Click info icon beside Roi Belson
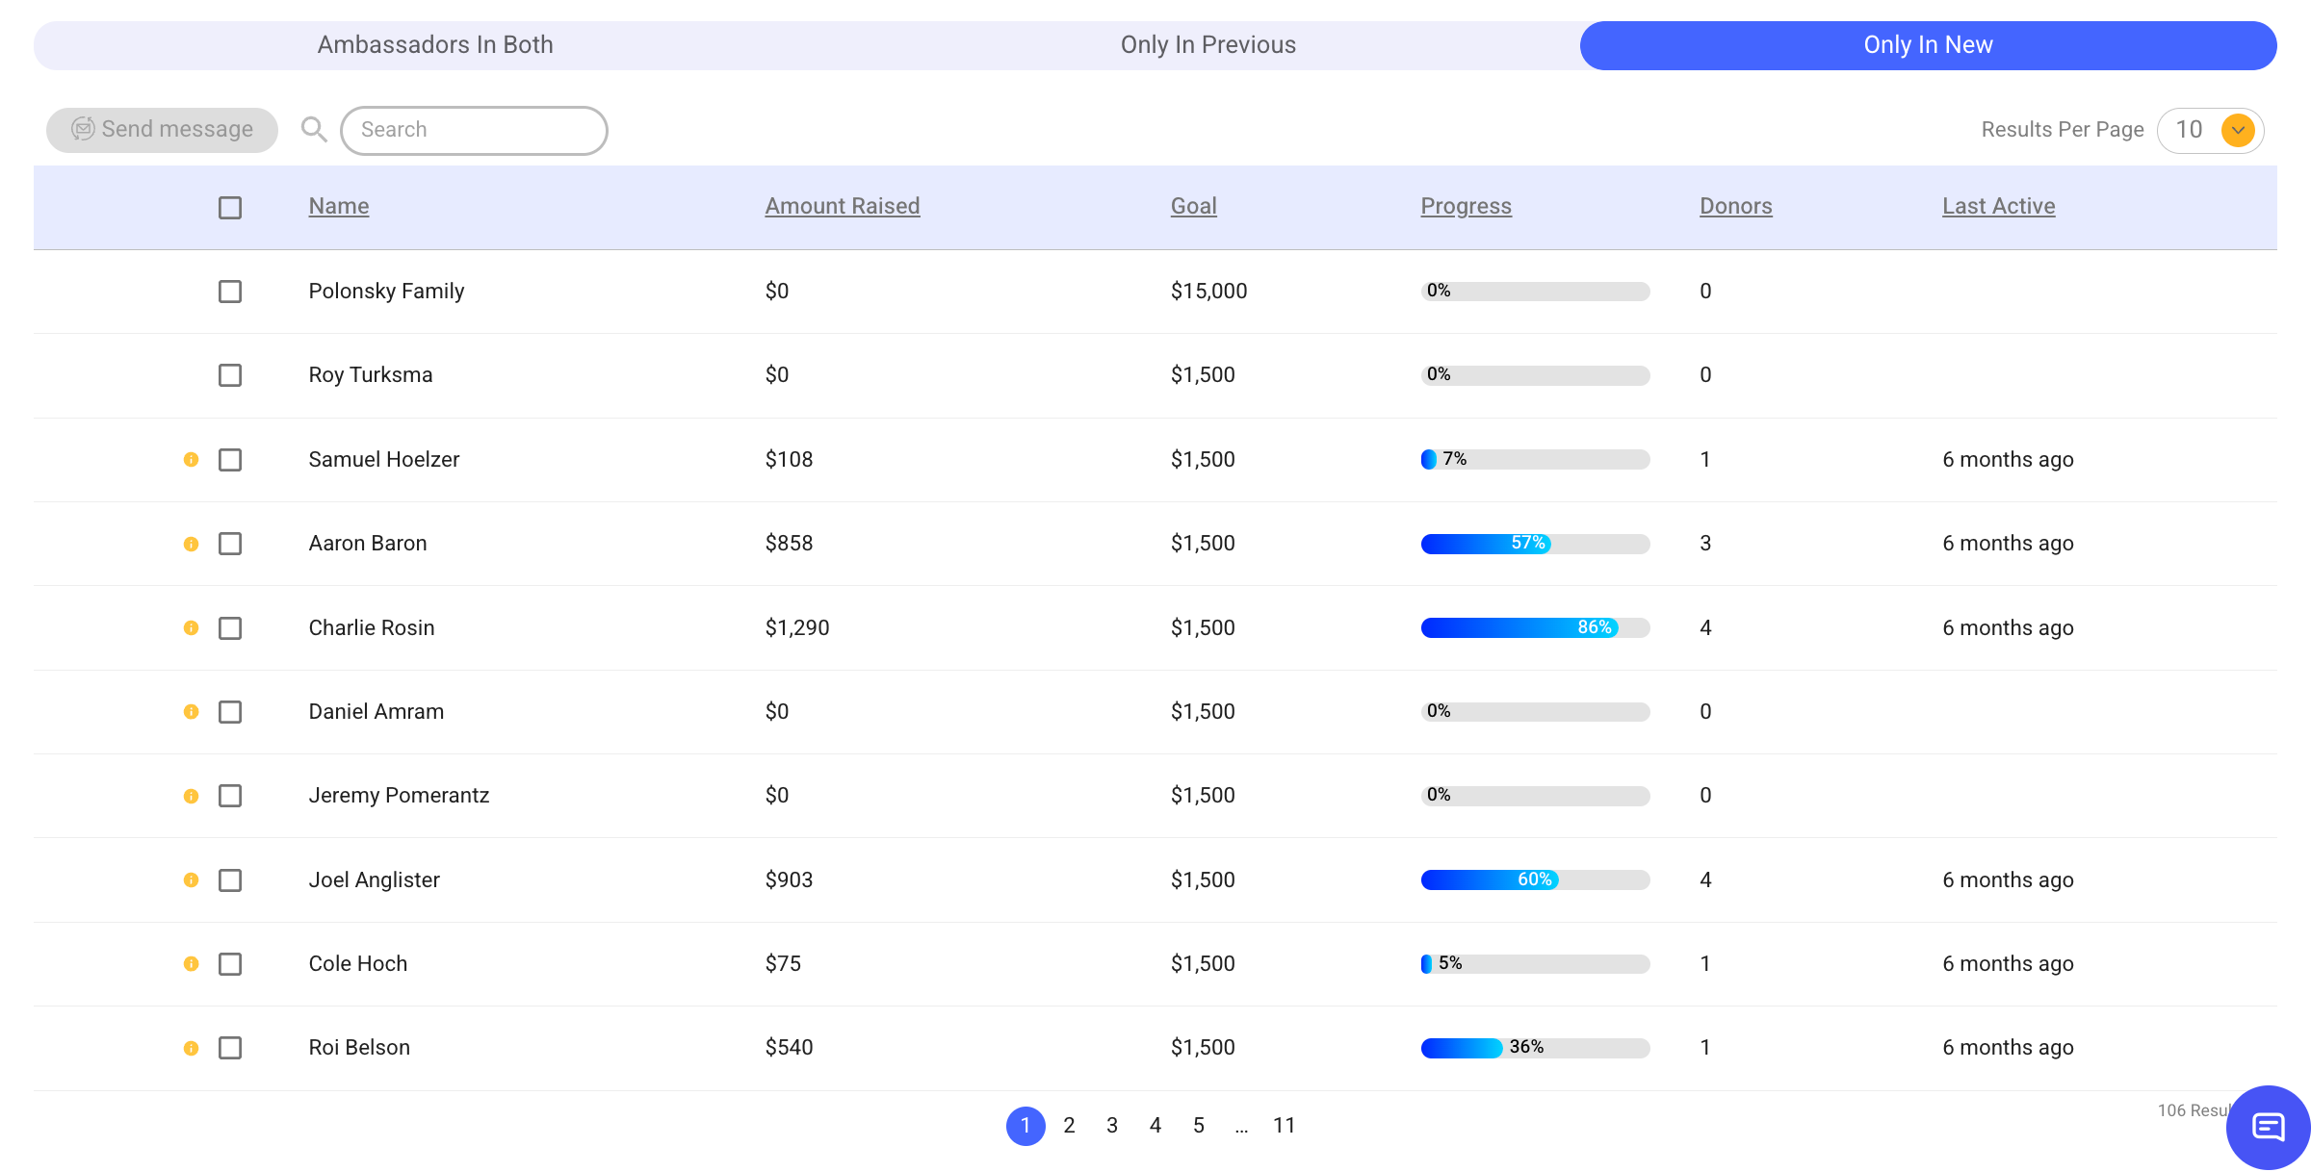This screenshot has width=2311, height=1172. [192, 1048]
